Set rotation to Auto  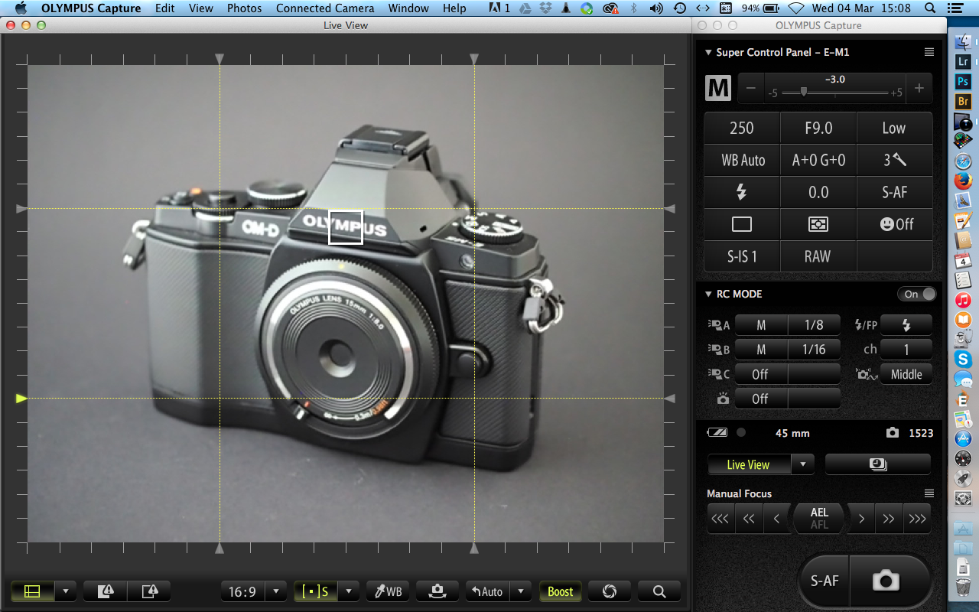point(486,591)
